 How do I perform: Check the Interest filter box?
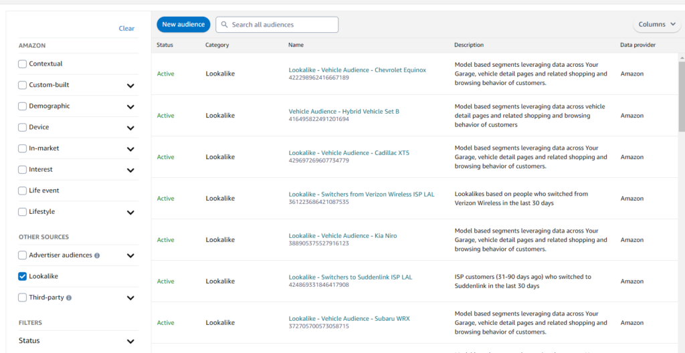pos(22,170)
